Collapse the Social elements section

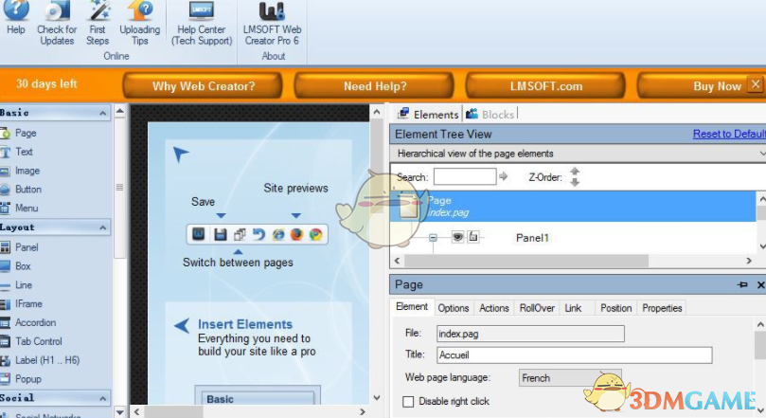(102, 398)
